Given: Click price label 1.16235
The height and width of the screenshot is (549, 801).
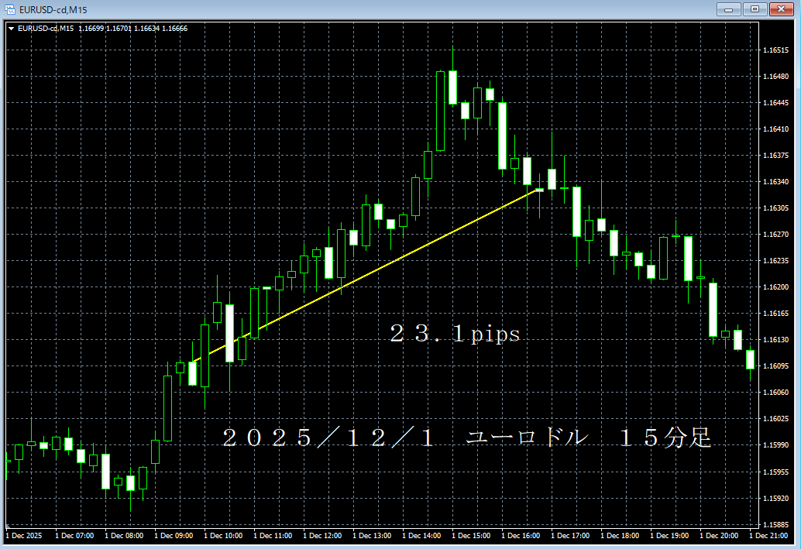Looking at the screenshot, I should click(x=775, y=261).
